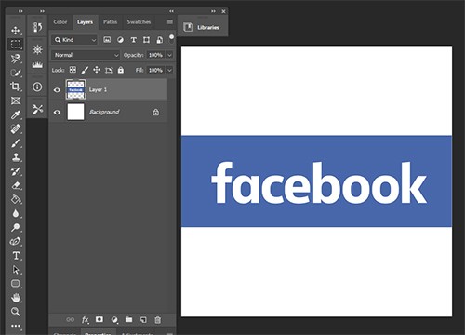Select the Eyedropper tool

pyautogui.click(x=16, y=114)
